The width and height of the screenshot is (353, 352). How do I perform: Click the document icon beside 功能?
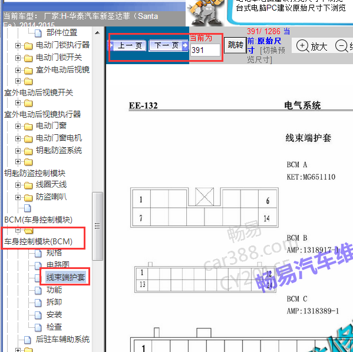tap(38, 290)
